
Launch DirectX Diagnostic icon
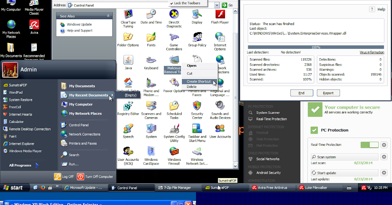point(174,15)
